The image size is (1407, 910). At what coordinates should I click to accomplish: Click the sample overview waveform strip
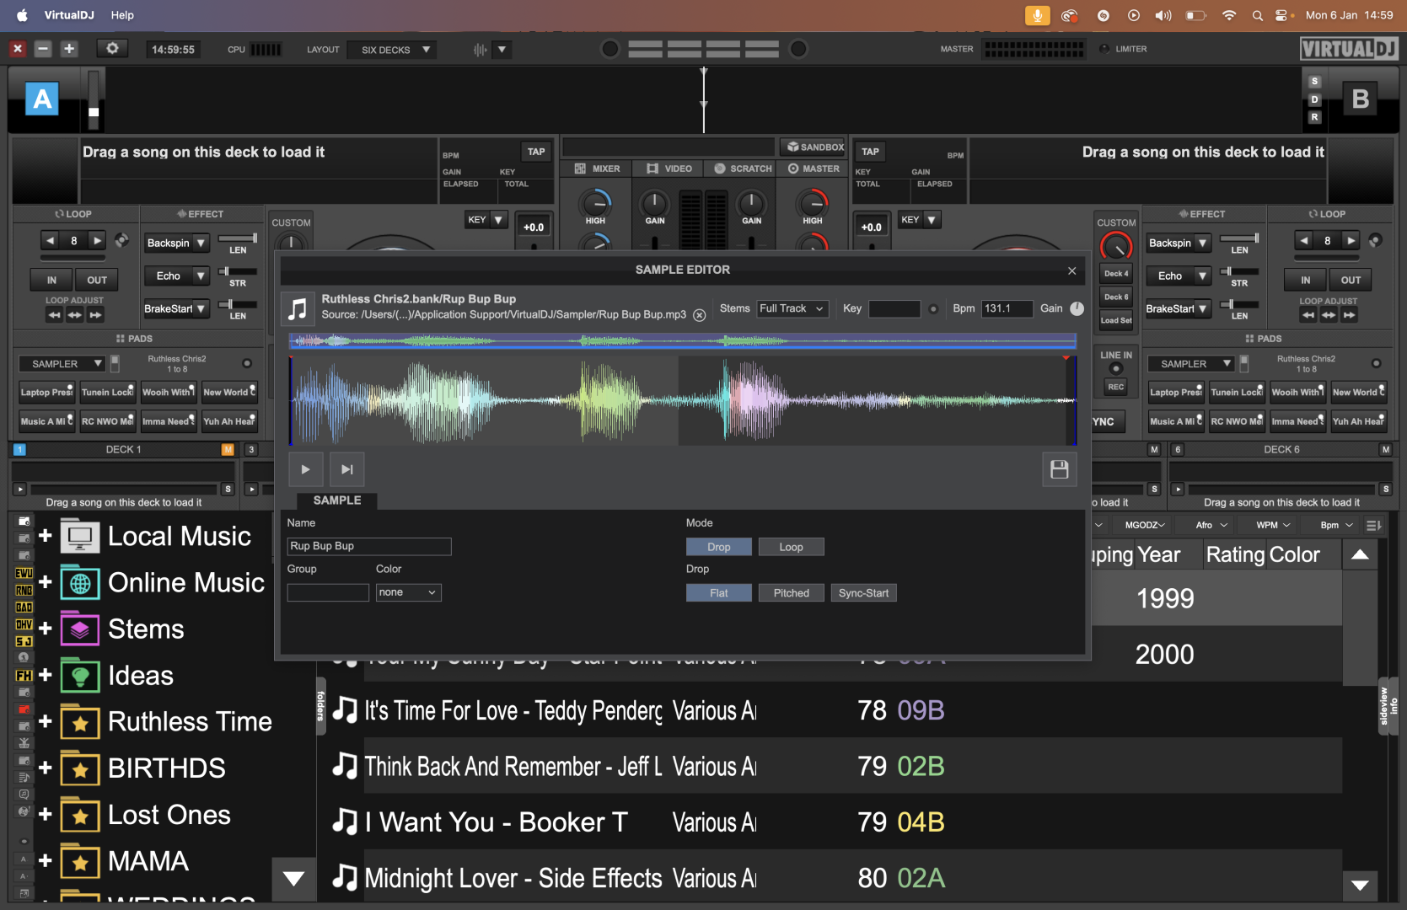click(683, 341)
